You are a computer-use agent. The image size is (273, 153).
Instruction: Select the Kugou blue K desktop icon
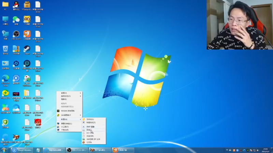[x=16, y=80]
